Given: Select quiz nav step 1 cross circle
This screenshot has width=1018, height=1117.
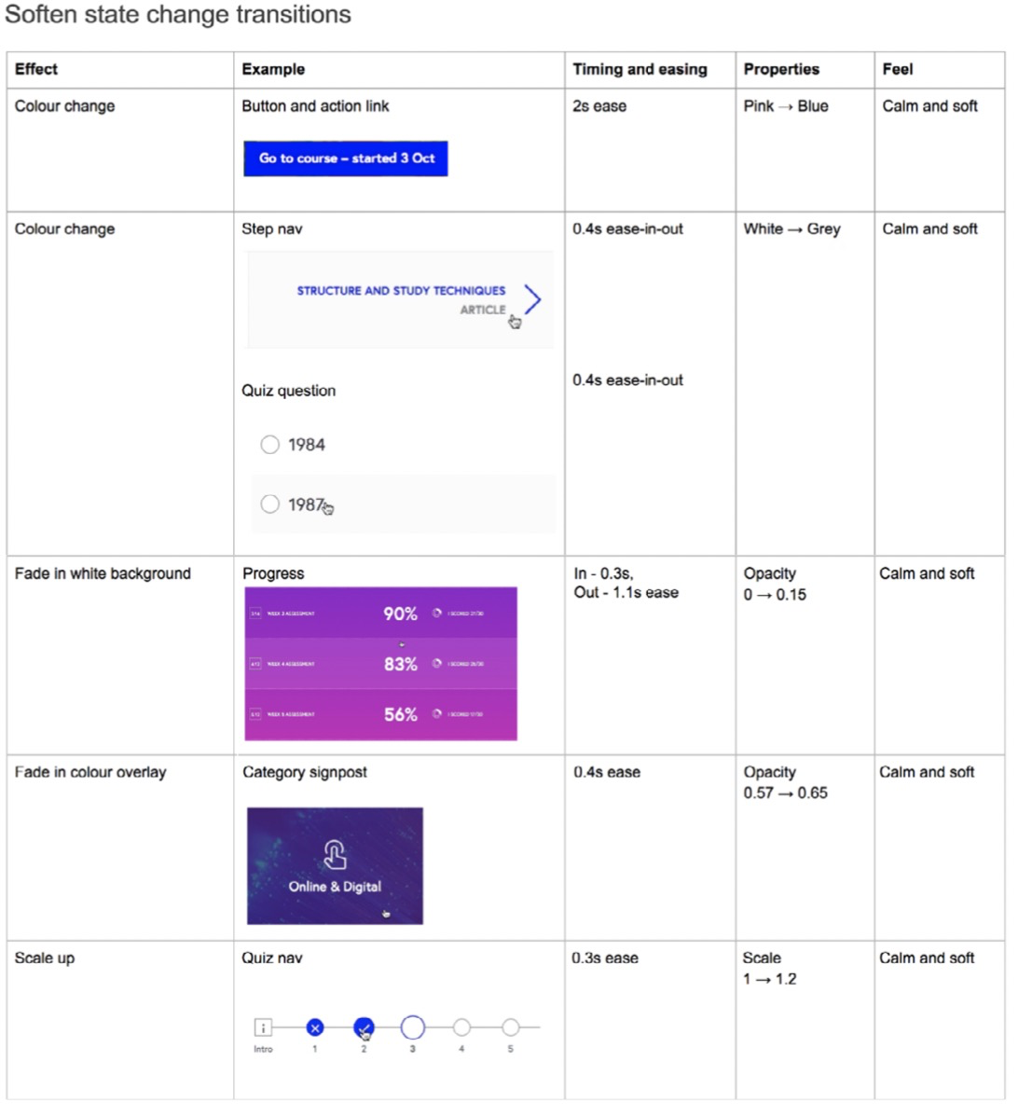Looking at the screenshot, I should [315, 1027].
